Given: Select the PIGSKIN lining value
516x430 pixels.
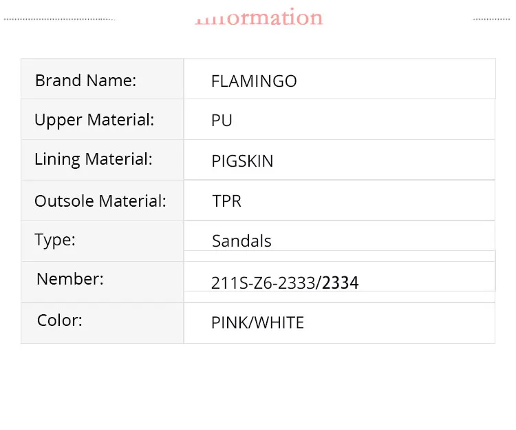Looking at the screenshot, I should click(x=242, y=161).
